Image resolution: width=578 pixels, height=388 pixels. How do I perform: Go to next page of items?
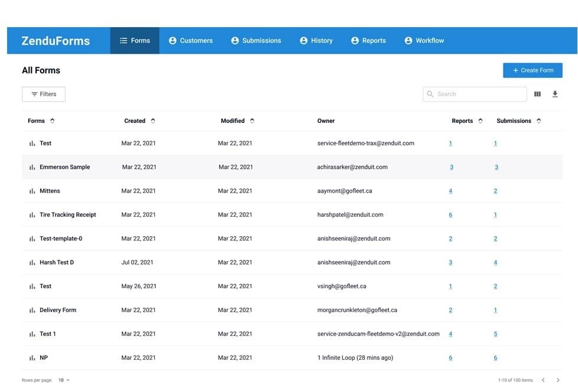click(558, 380)
